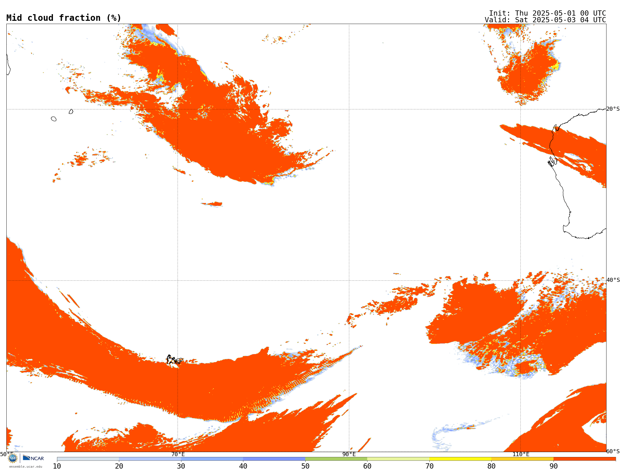Click the yellow 70–80 colorbar segment
The image size is (625, 470).
[460, 459]
